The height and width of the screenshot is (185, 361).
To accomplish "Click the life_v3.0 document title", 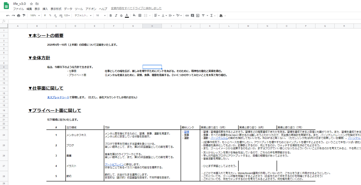I will click(x=20, y=3).
